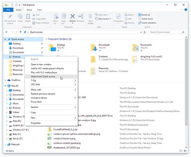Click the Copy to icon
This screenshot has height=157, width=191.
(64, 17)
